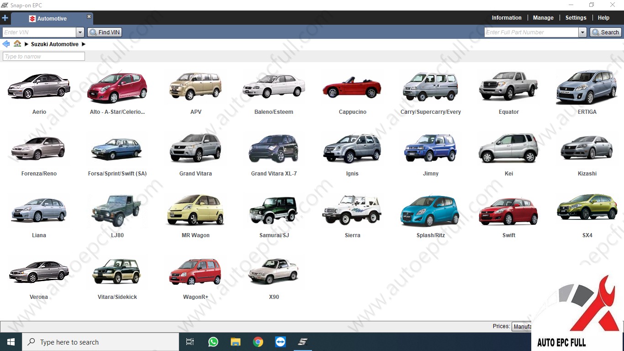Open the green SX4 image
The height and width of the screenshot is (351, 624).
(587, 207)
